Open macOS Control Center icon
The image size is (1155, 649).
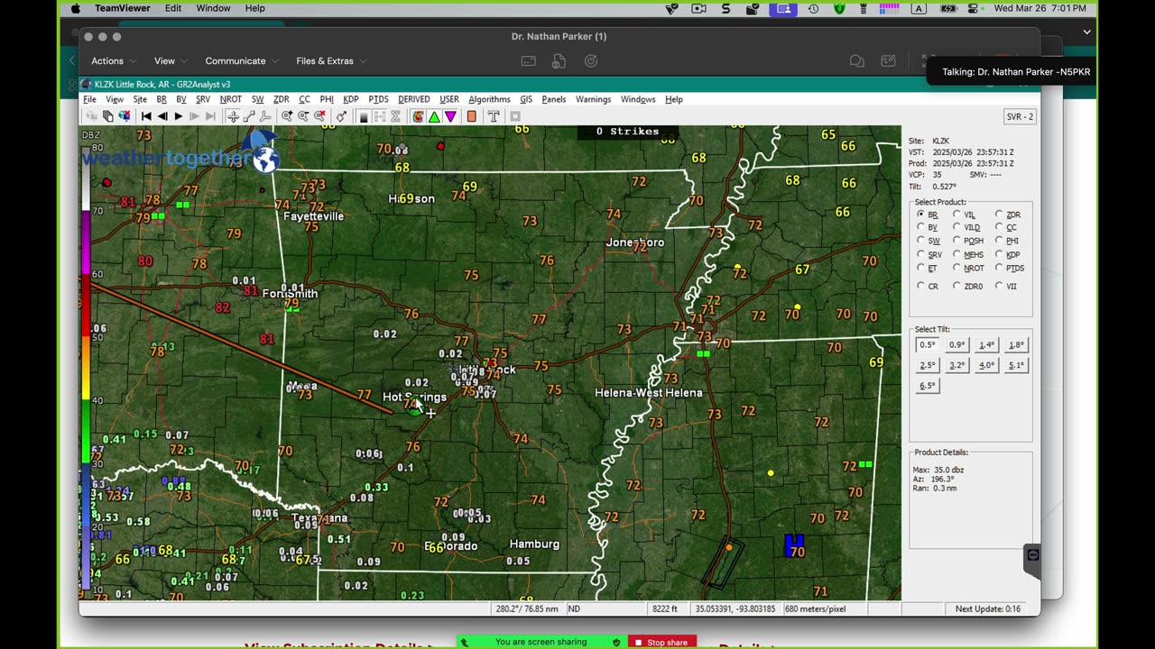point(973,8)
